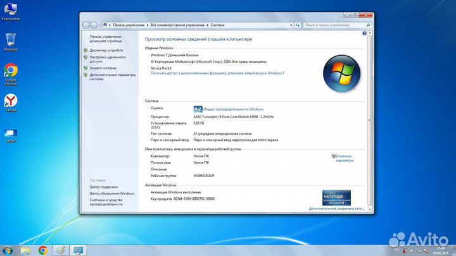The width and height of the screenshot is (456, 256).
Task: Click the Show desktop strip beside the clock
Action: click(x=453, y=250)
